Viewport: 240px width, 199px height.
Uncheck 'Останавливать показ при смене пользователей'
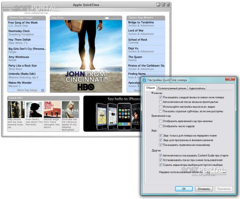pos(161,160)
